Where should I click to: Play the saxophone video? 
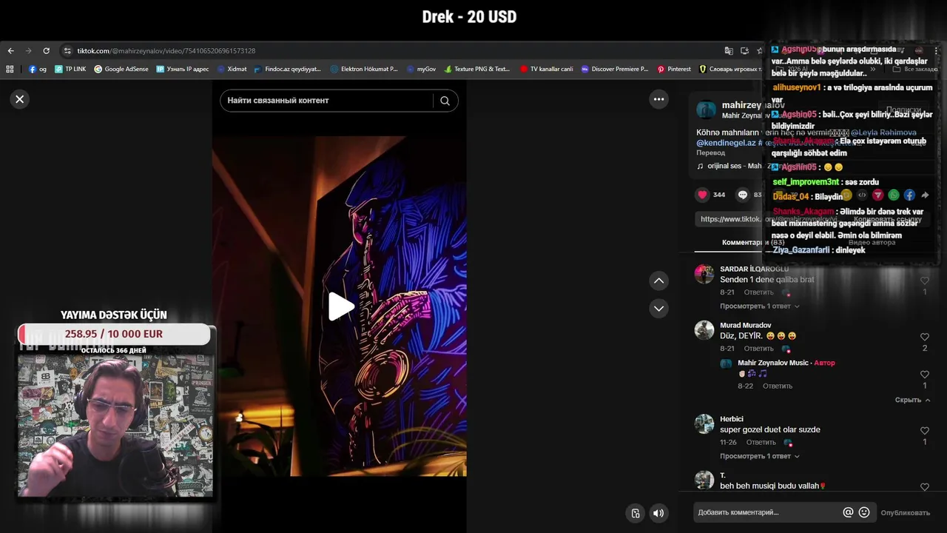(x=340, y=306)
